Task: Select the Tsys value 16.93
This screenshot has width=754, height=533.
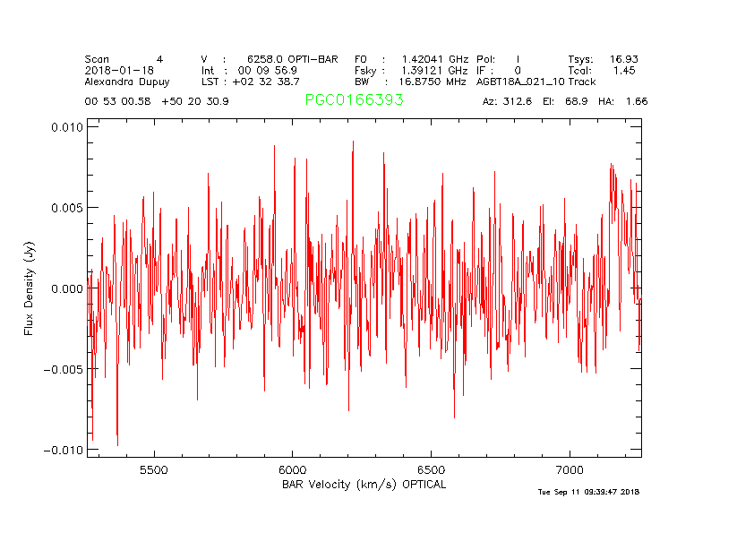Action: pos(623,58)
